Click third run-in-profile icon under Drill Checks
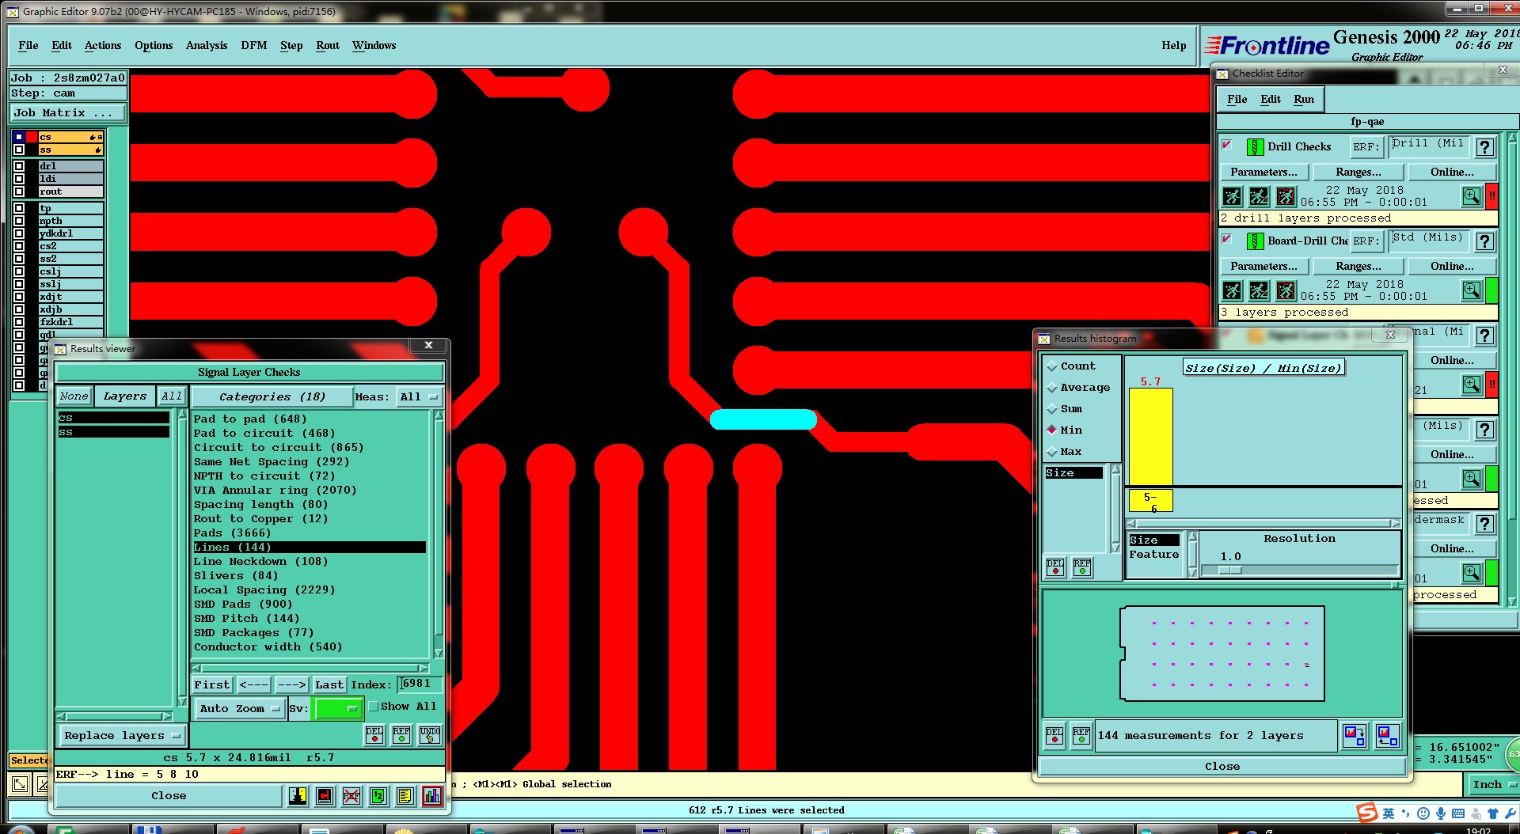Screen dimensions: 1520x834 (x=1286, y=196)
